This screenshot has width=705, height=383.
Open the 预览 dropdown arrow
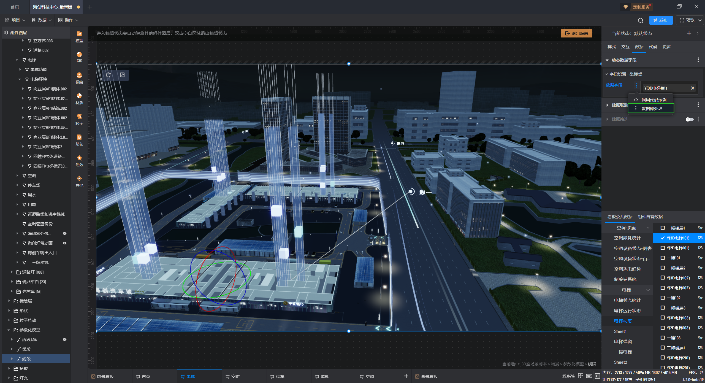[x=700, y=20]
